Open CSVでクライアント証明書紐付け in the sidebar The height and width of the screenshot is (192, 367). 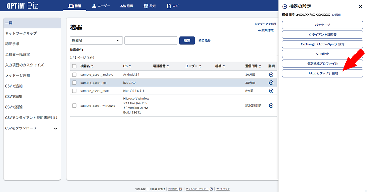click(32, 118)
